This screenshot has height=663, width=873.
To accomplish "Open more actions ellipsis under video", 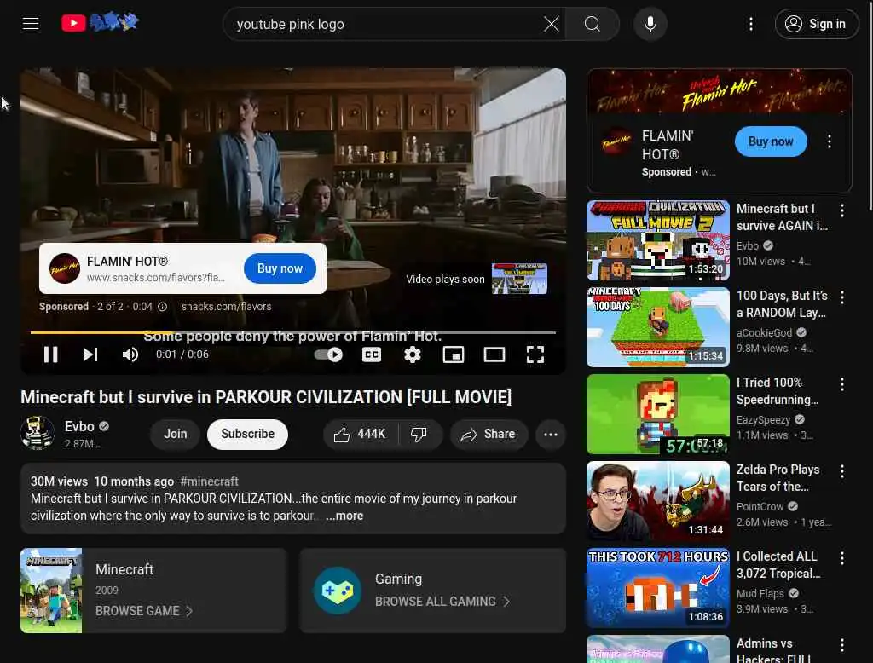I will (551, 435).
